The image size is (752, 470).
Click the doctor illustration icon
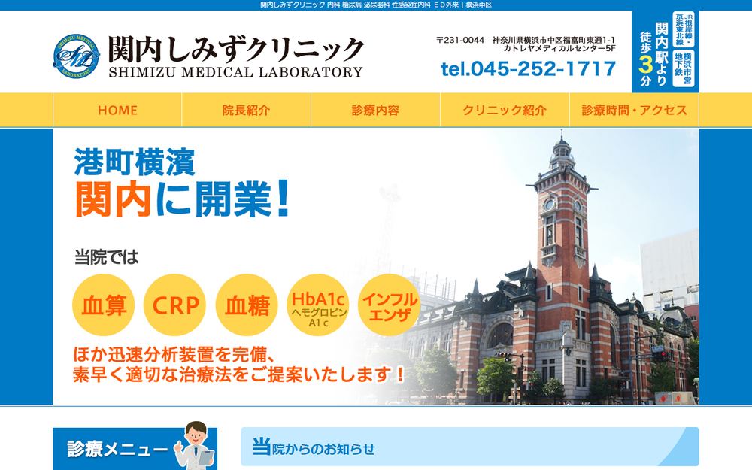tap(195, 445)
